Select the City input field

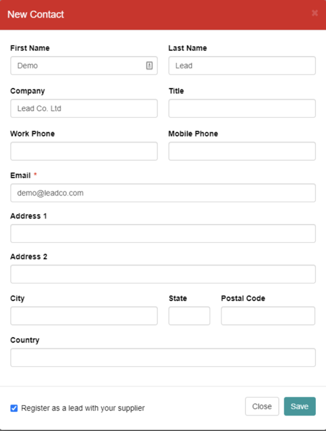click(84, 316)
